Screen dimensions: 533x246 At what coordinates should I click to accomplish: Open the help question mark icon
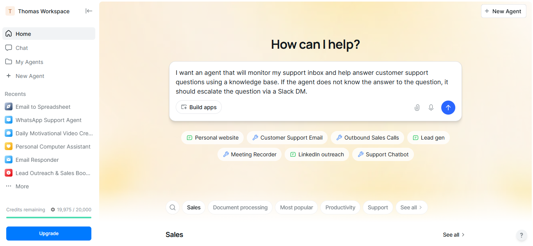click(521, 235)
